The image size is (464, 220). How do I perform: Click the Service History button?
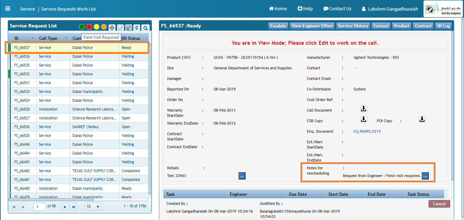click(x=353, y=26)
